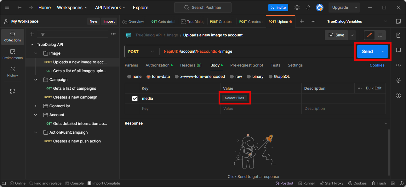Go back with the left arrow

(20, 8)
